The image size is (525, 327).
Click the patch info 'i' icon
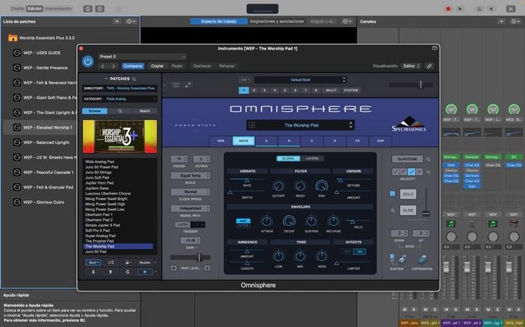pos(252,125)
